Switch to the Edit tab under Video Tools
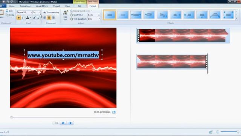 click(x=79, y=6)
